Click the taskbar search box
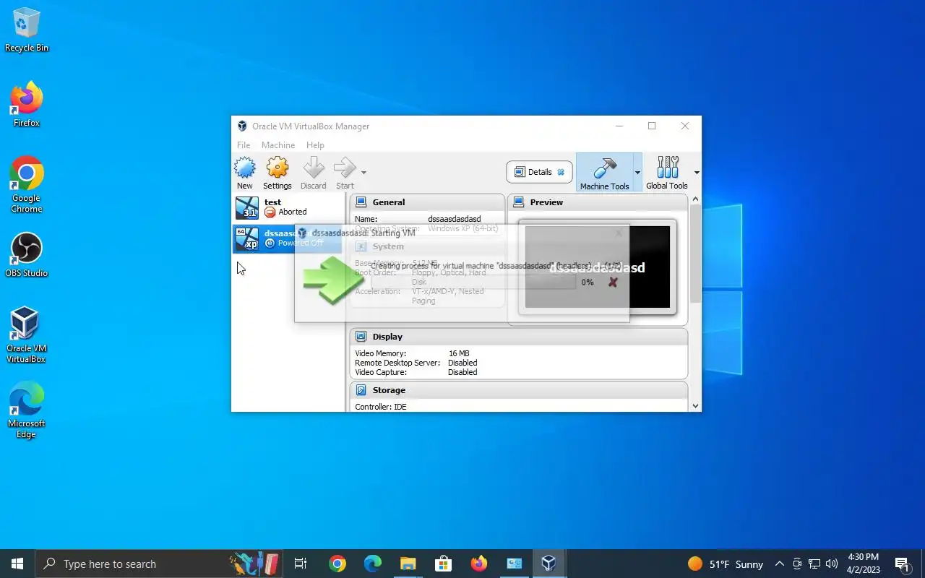 [x=159, y=564]
